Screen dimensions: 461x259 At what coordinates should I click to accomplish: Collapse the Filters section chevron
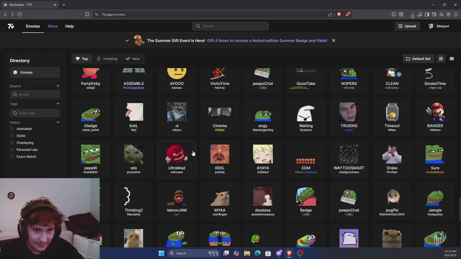(58, 122)
